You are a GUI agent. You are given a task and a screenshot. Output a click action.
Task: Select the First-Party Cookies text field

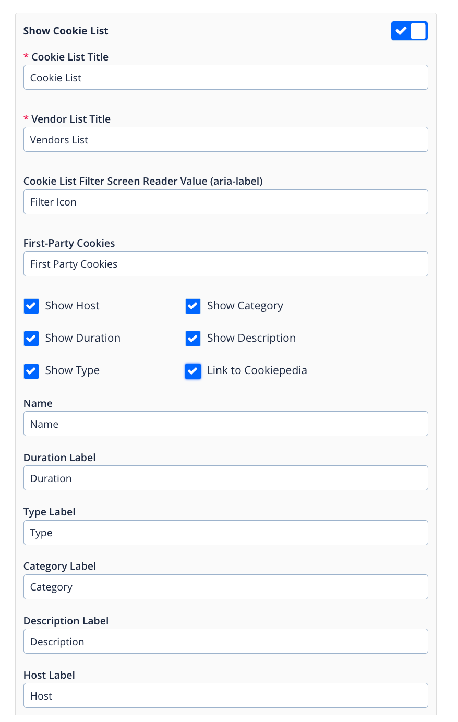pyautogui.click(x=225, y=264)
